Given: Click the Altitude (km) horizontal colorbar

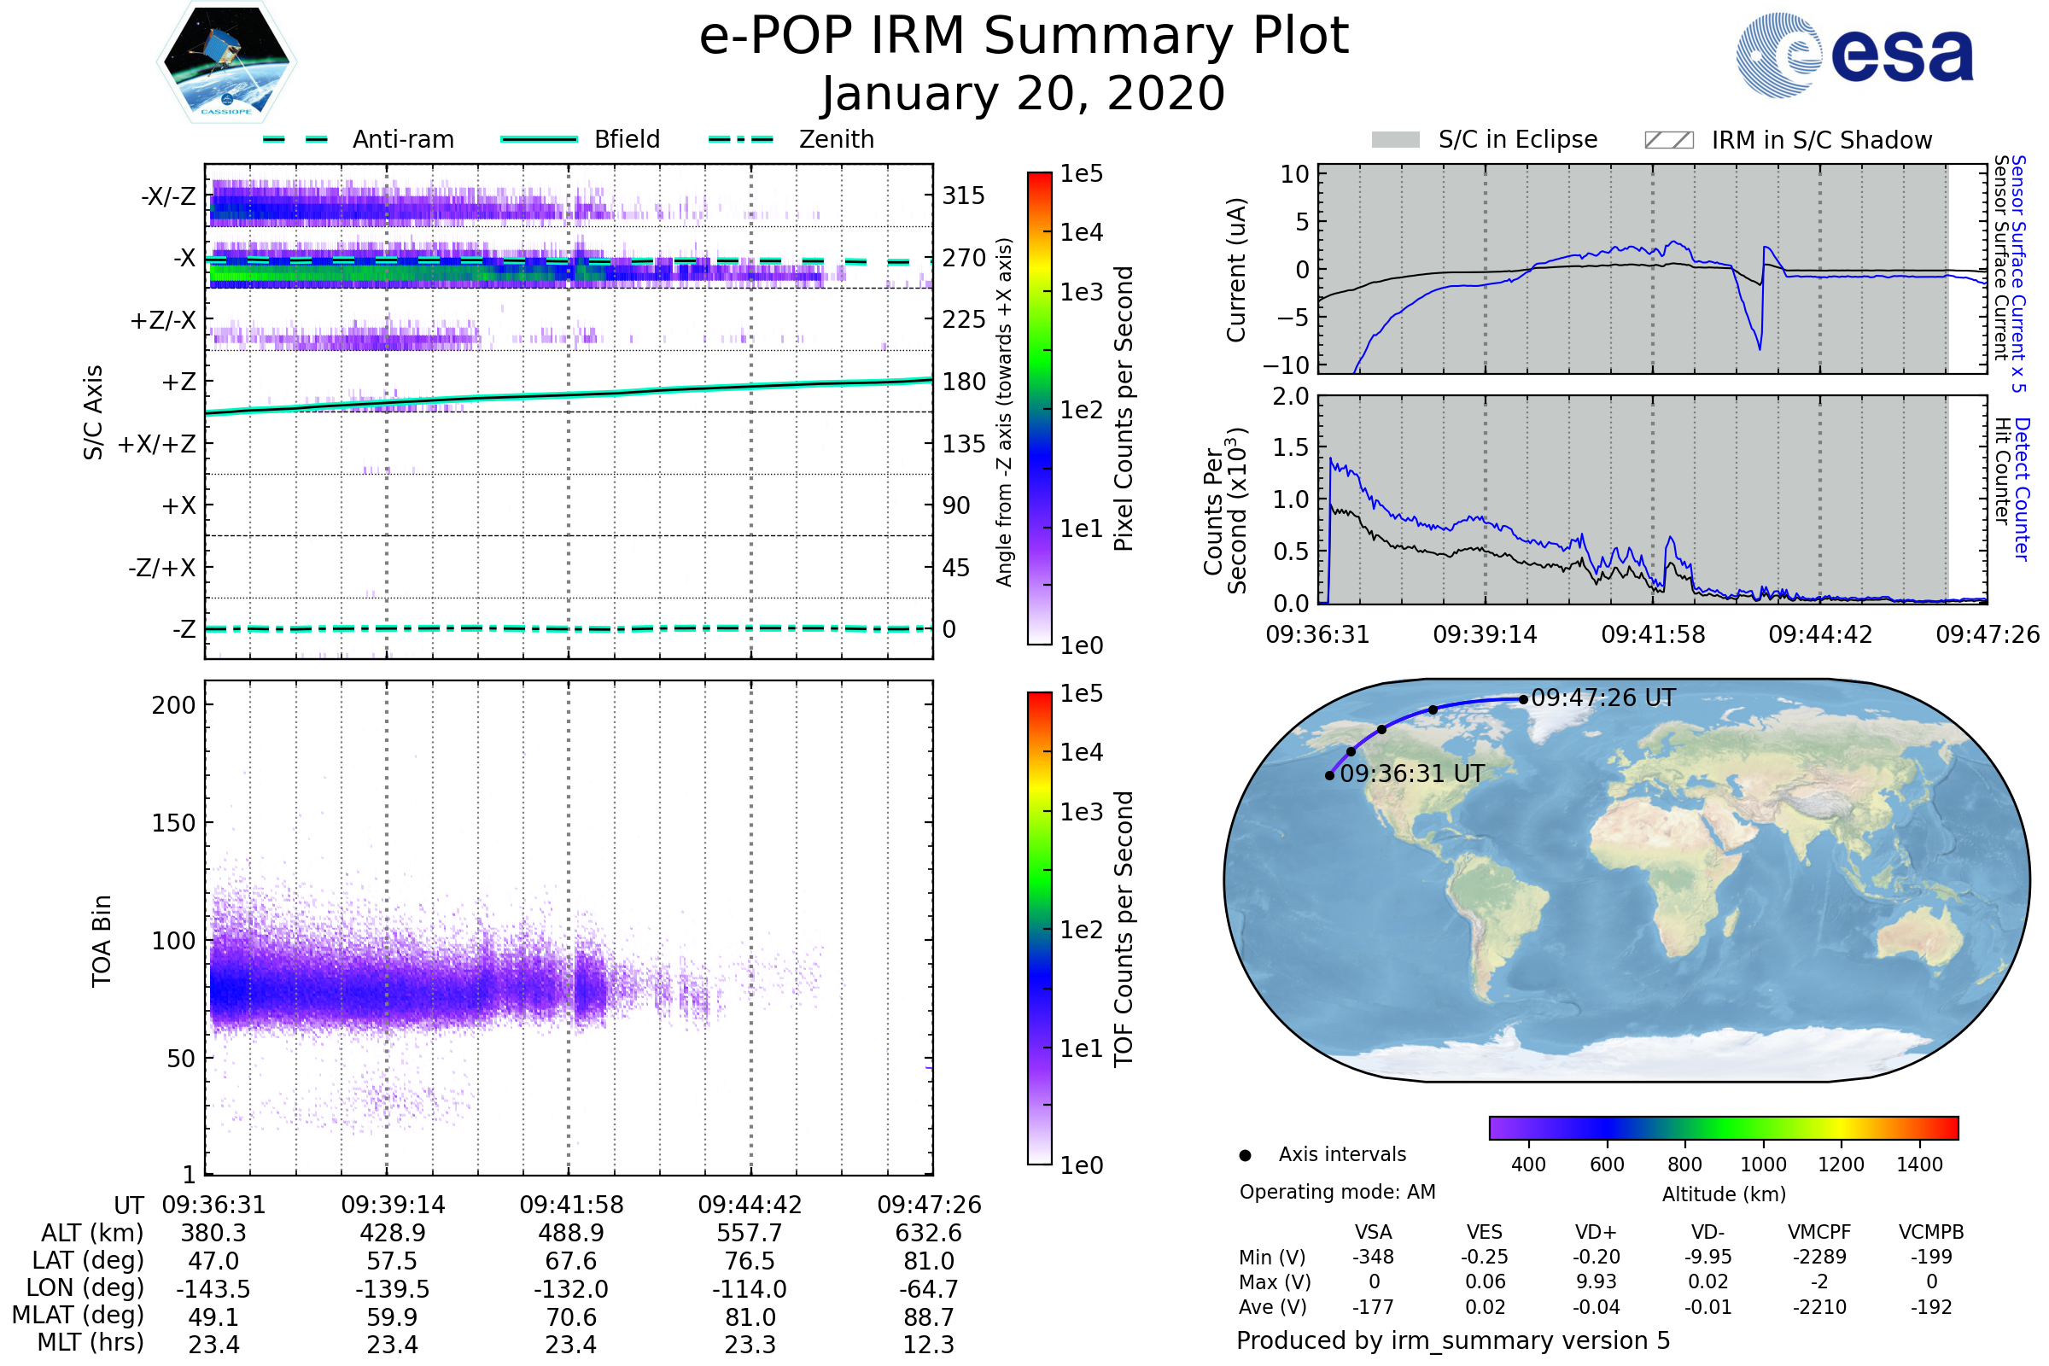Looking at the screenshot, I should click(x=1723, y=1128).
